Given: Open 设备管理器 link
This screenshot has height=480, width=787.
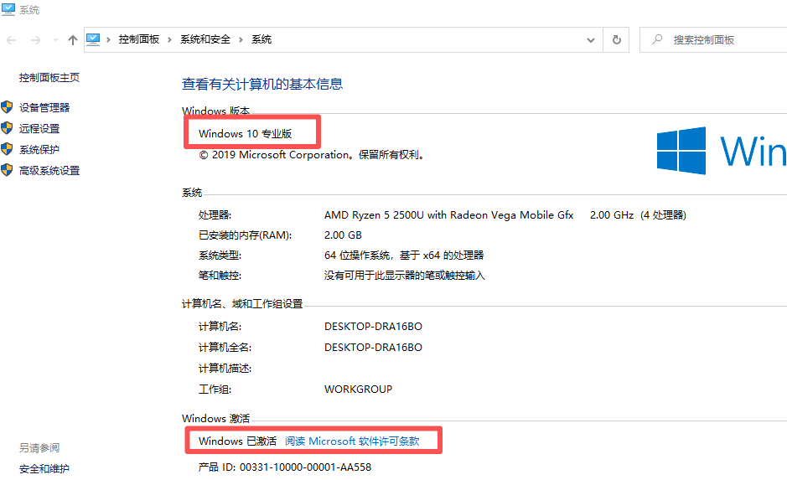Looking at the screenshot, I should (x=44, y=107).
